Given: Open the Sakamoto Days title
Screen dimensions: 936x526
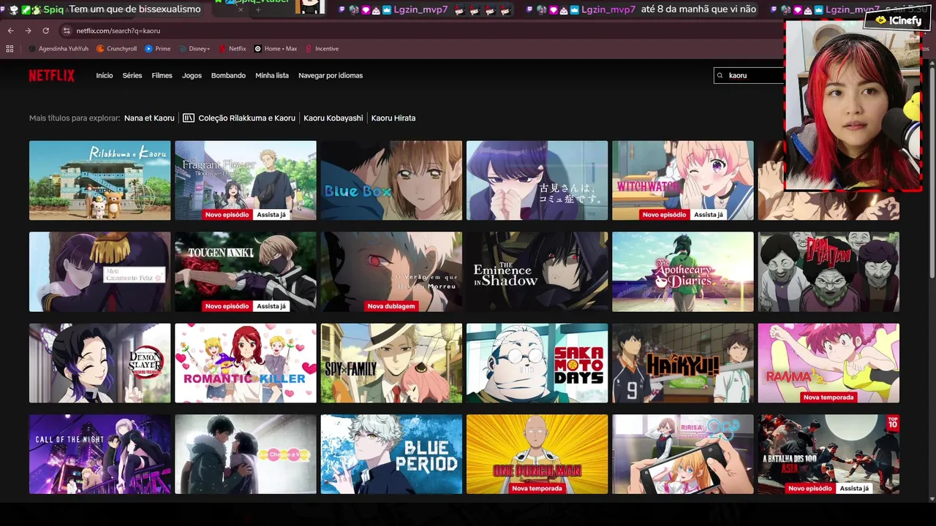Looking at the screenshot, I should (537, 363).
